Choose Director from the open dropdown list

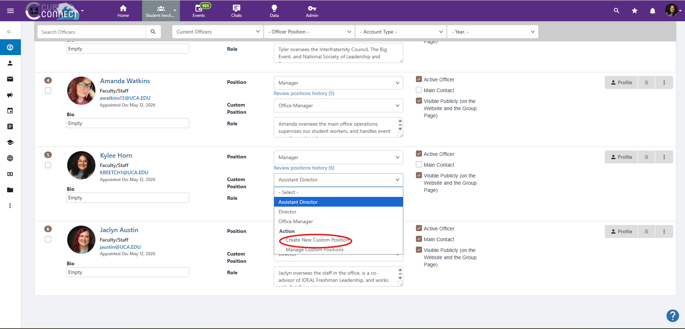pyautogui.click(x=339, y=212)
